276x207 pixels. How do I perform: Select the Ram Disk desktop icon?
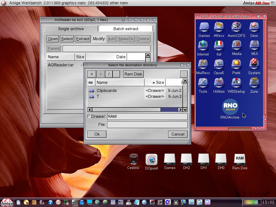pyautogui.click(x=240, y=159)
